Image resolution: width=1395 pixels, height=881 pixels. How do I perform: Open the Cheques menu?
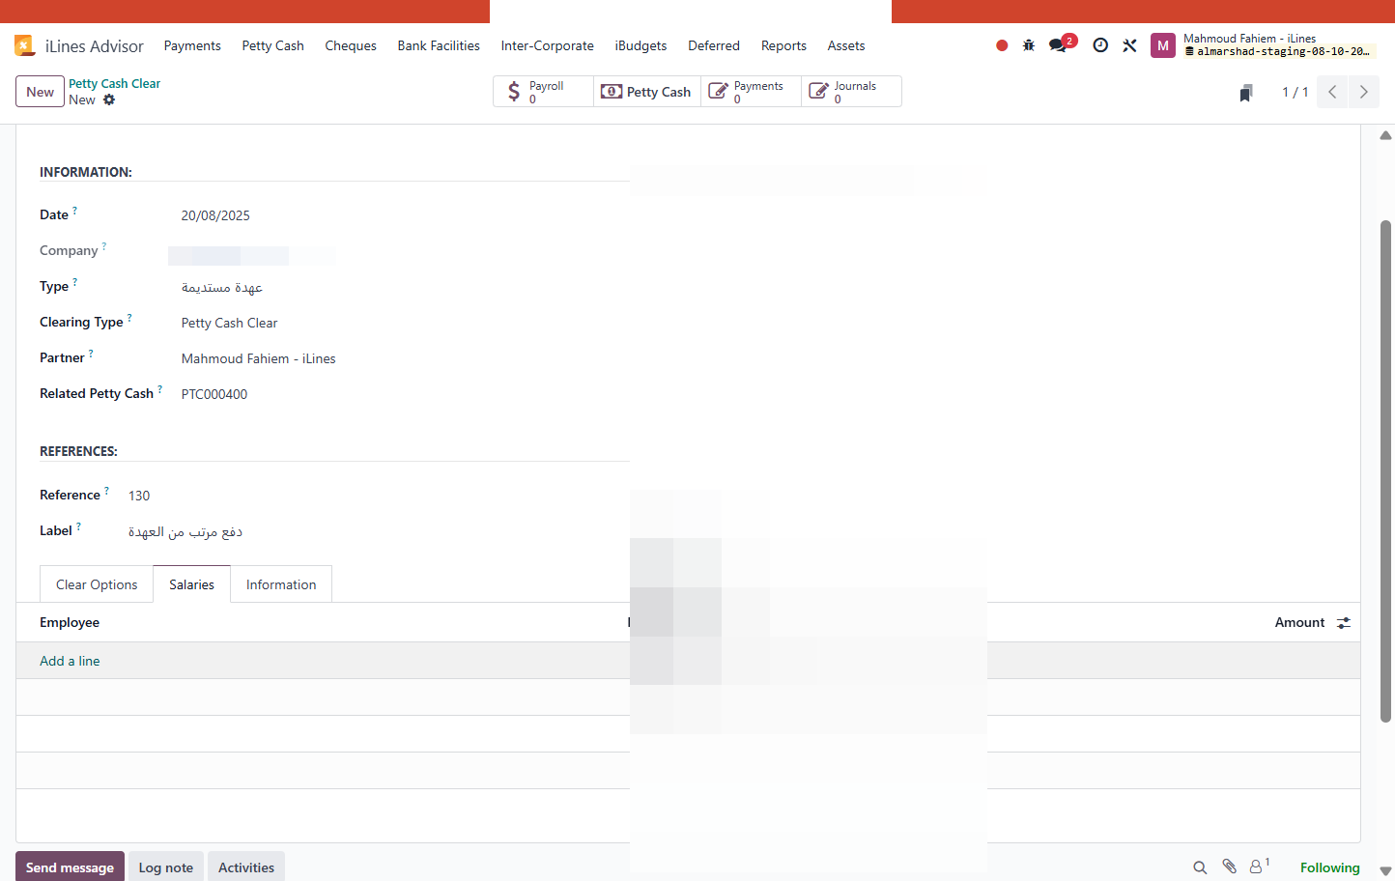coord(351,45)
